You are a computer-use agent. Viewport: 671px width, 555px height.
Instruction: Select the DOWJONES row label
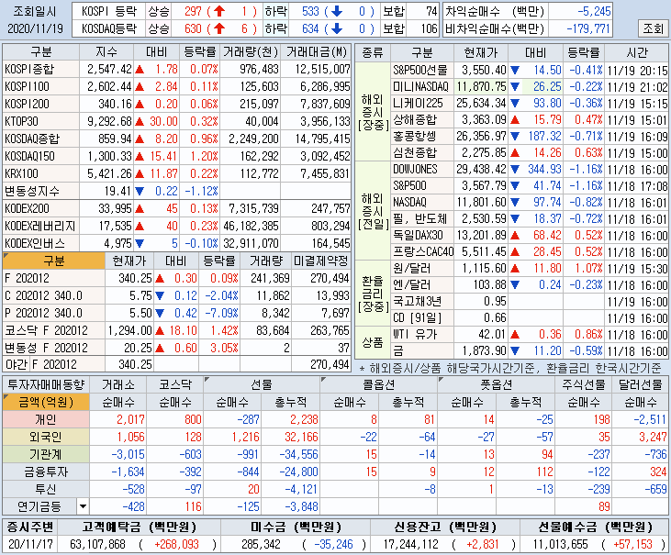422,170
